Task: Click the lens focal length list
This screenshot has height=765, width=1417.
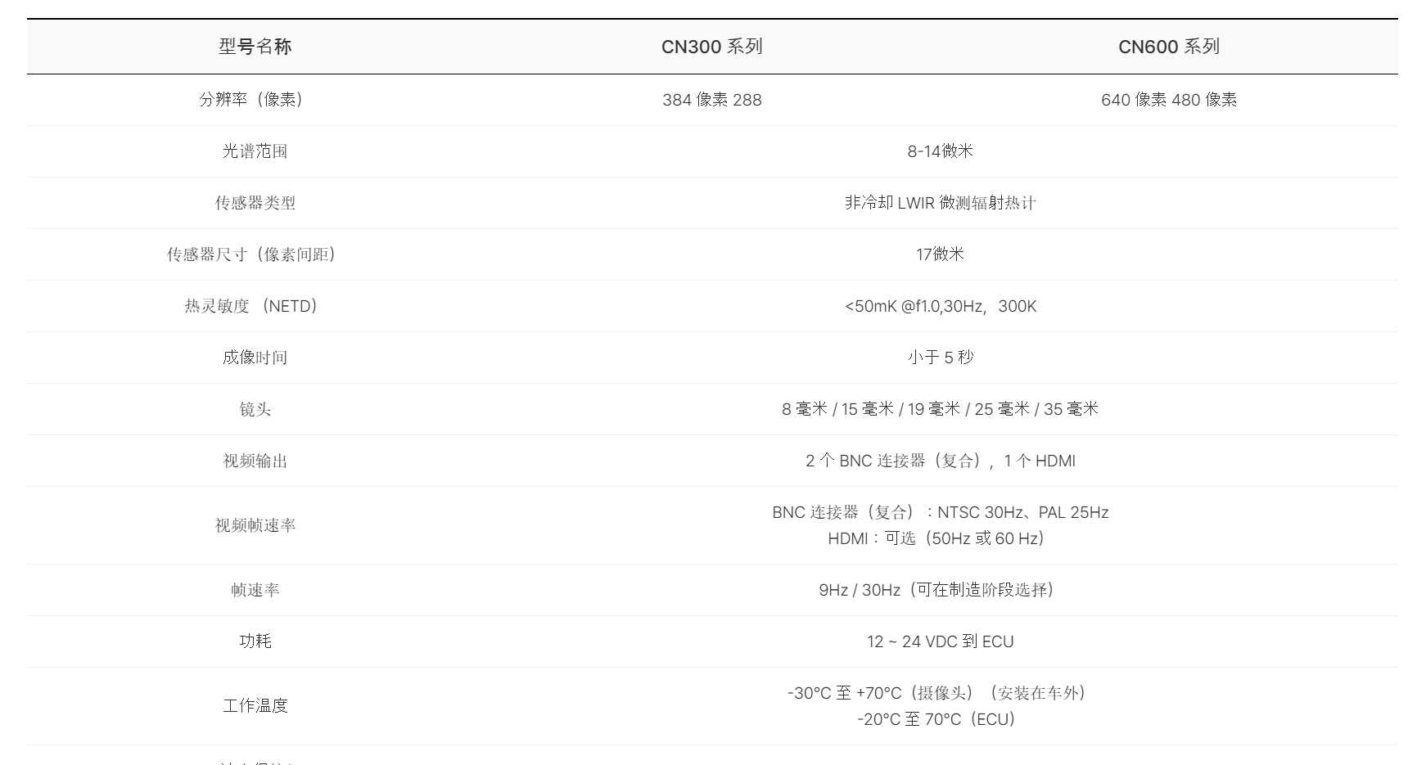Action: 940,409
